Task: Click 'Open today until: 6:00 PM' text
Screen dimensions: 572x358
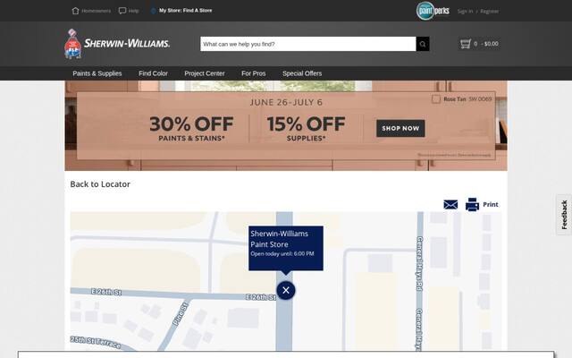Action: click(x=282, y=254)
